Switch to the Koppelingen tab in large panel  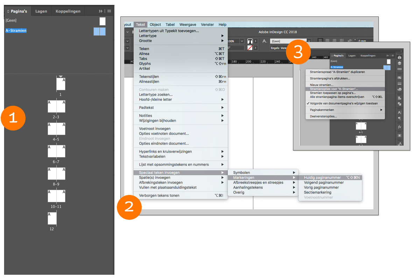click(x=68, y=11)
